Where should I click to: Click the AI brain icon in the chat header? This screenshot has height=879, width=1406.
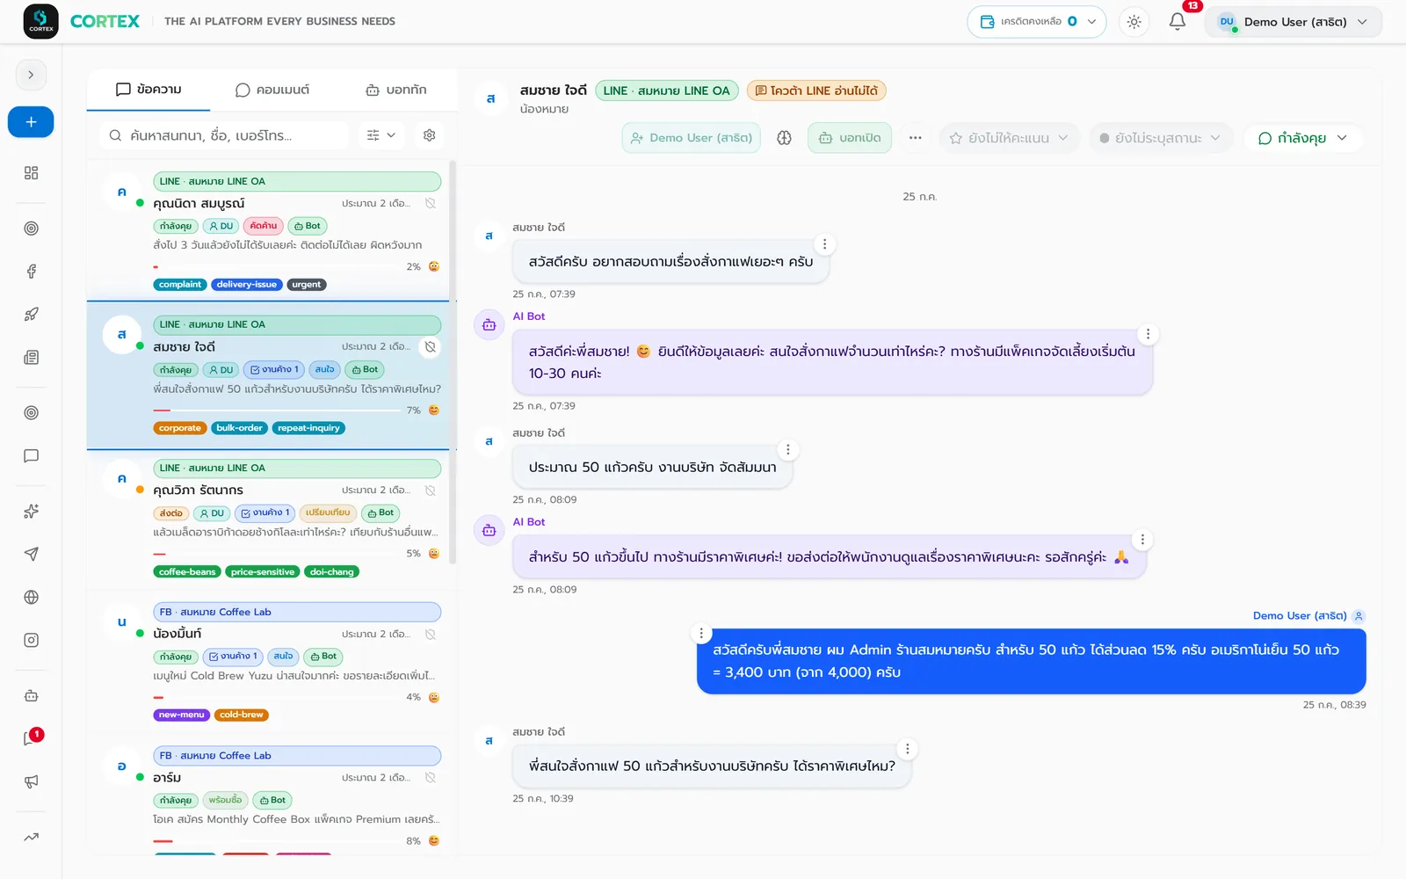point(784,138)
